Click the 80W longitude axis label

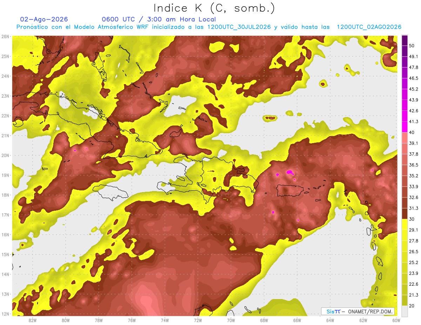click(66, 320)
